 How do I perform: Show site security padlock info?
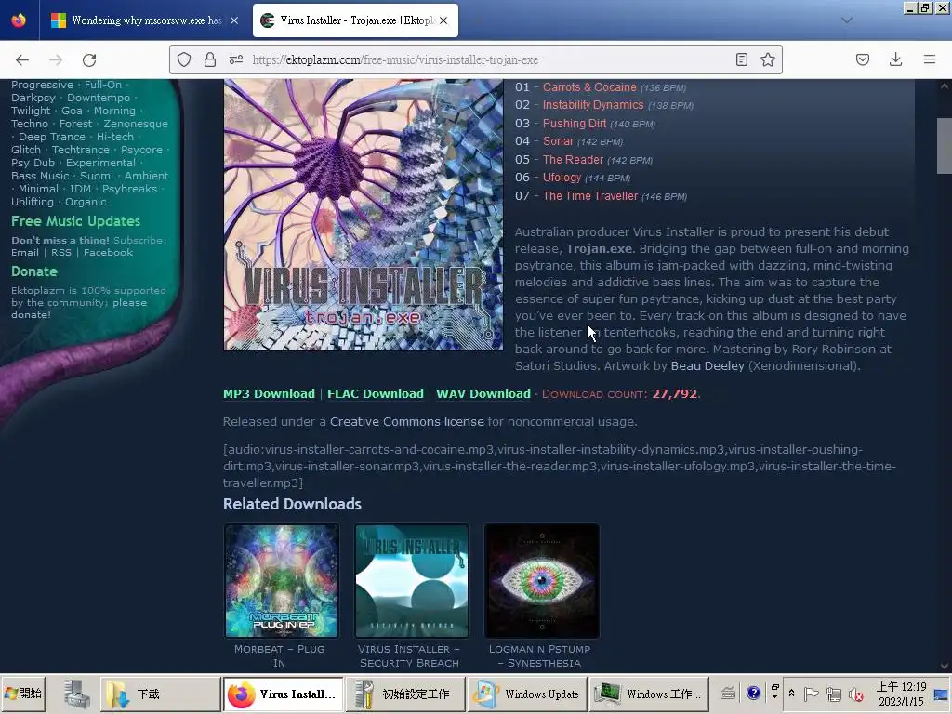[x=210, y=59]
